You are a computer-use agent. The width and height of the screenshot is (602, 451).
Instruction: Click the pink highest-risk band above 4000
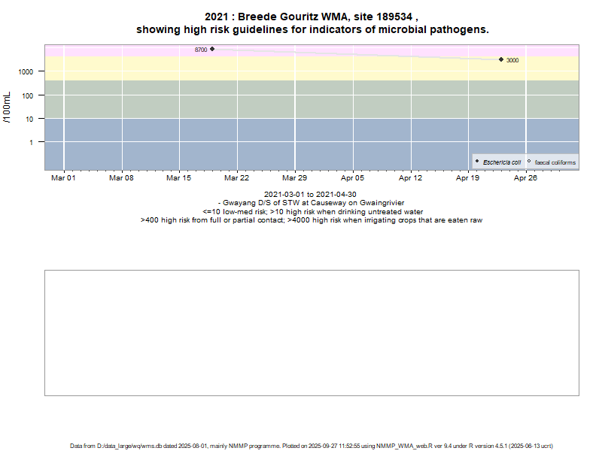339,48
